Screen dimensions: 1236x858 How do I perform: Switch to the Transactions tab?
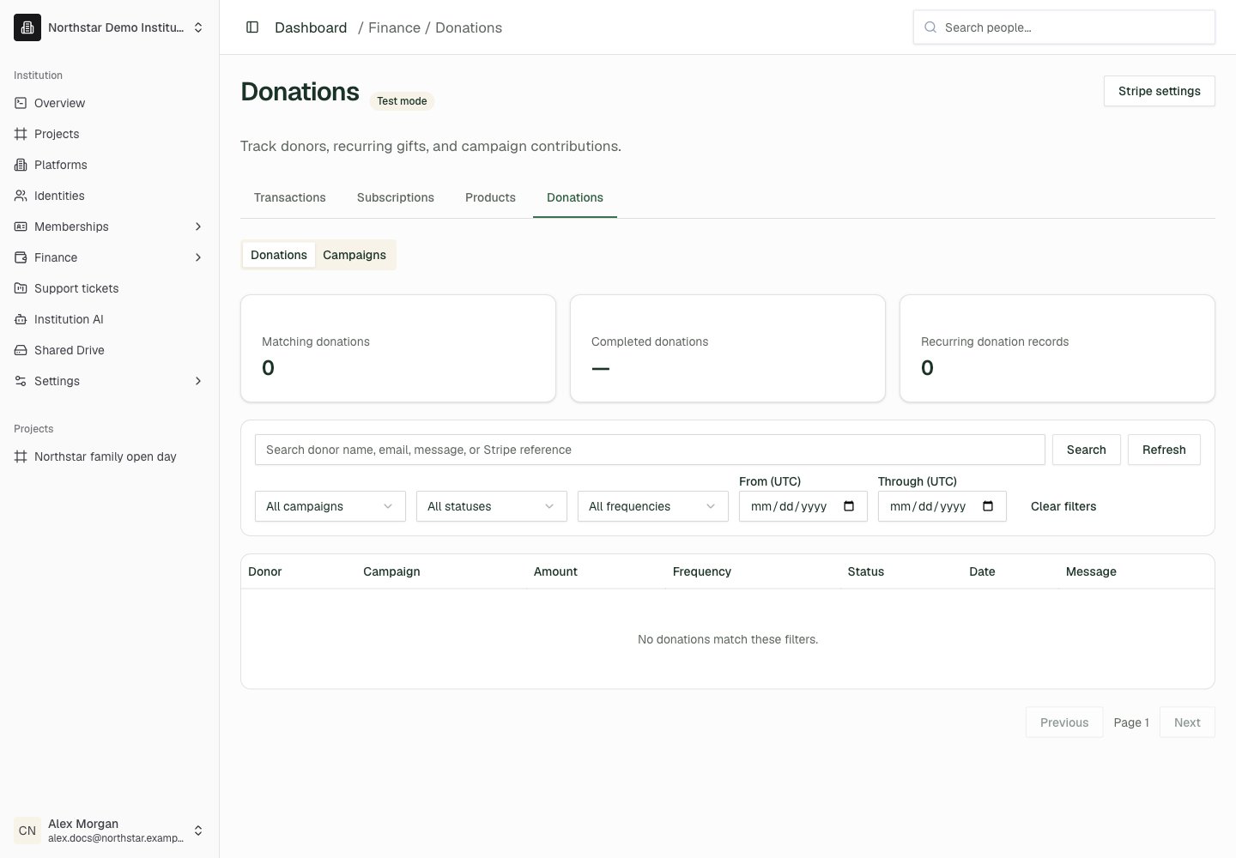(290, 197)
